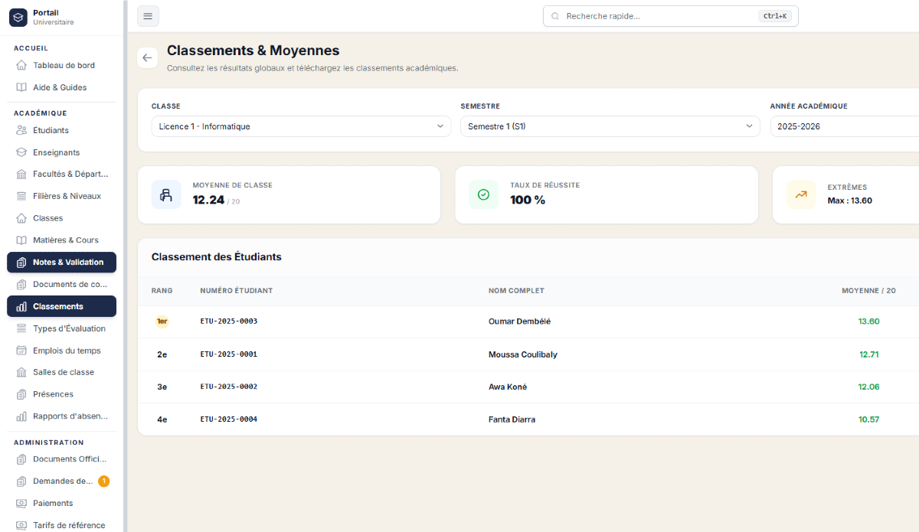This screenshot has height=532, width=919.
Task: Click the name Oumar Dembélé
Action: pyautogui.click(x=519, y=321)
